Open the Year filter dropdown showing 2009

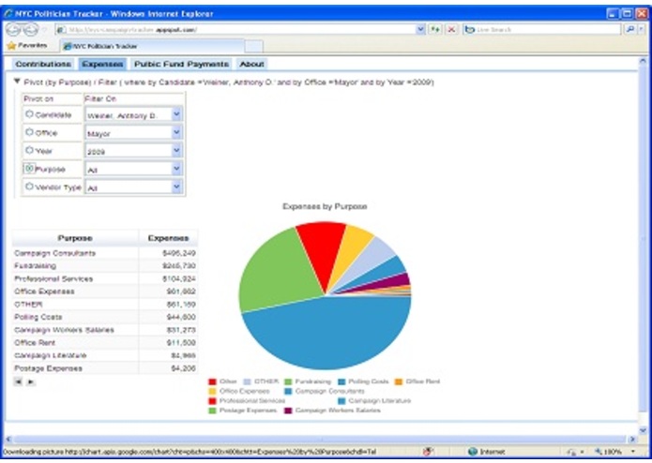(133, 151)
